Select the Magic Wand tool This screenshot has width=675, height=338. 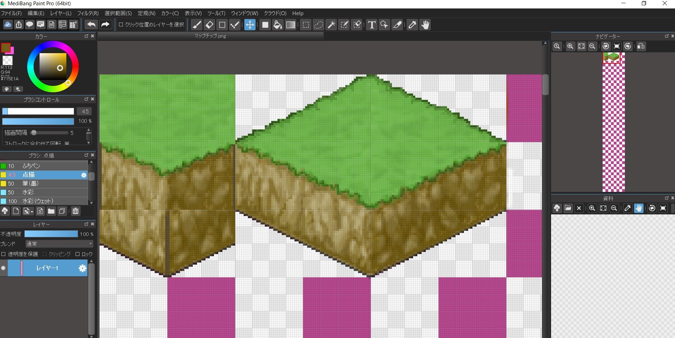pos(331,25)
